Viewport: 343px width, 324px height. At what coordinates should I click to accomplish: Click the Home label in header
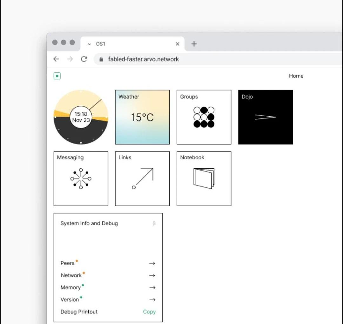tap(296, 76)
